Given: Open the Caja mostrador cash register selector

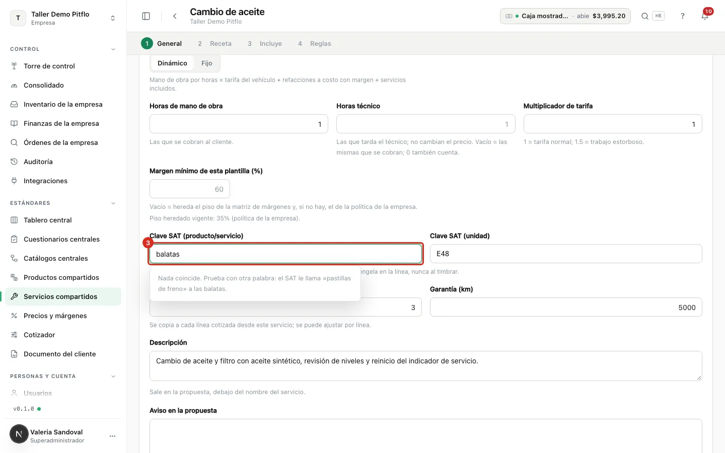Looking at the screenshot, I should 565,16.
